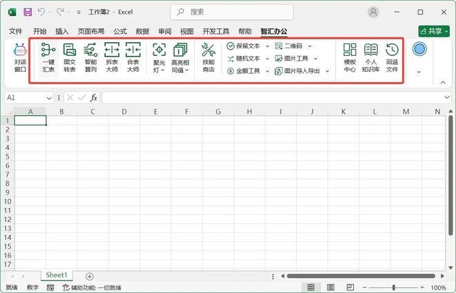Screen dimensions: 456x293
Task: Open the user account profile icon
Action: (373, 12)
